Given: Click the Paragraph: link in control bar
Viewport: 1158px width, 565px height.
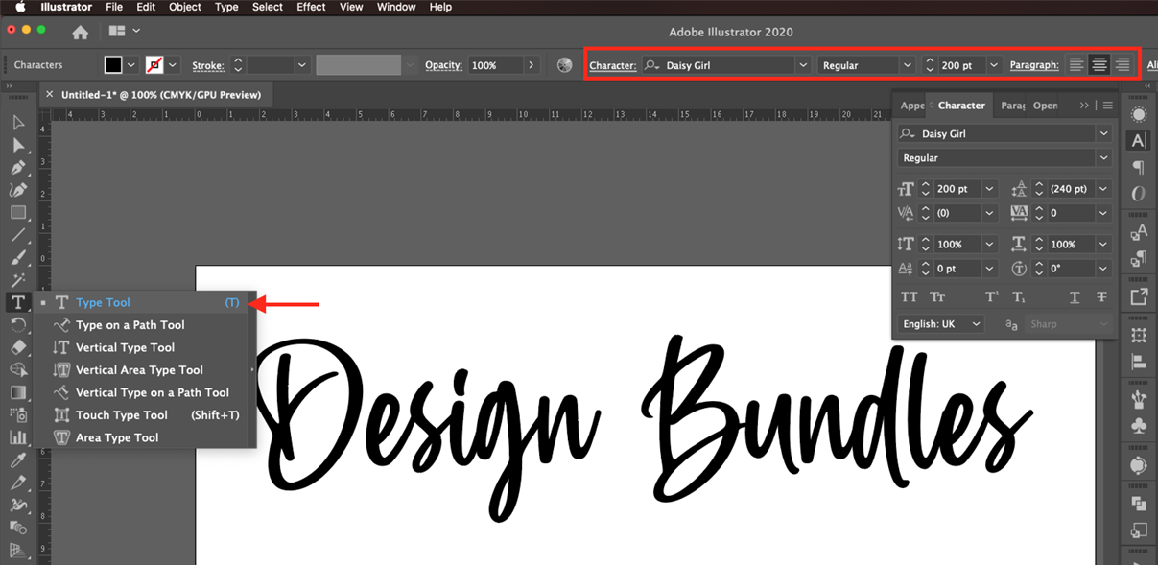Looking at the screenshot, I should pos(1034,65).
